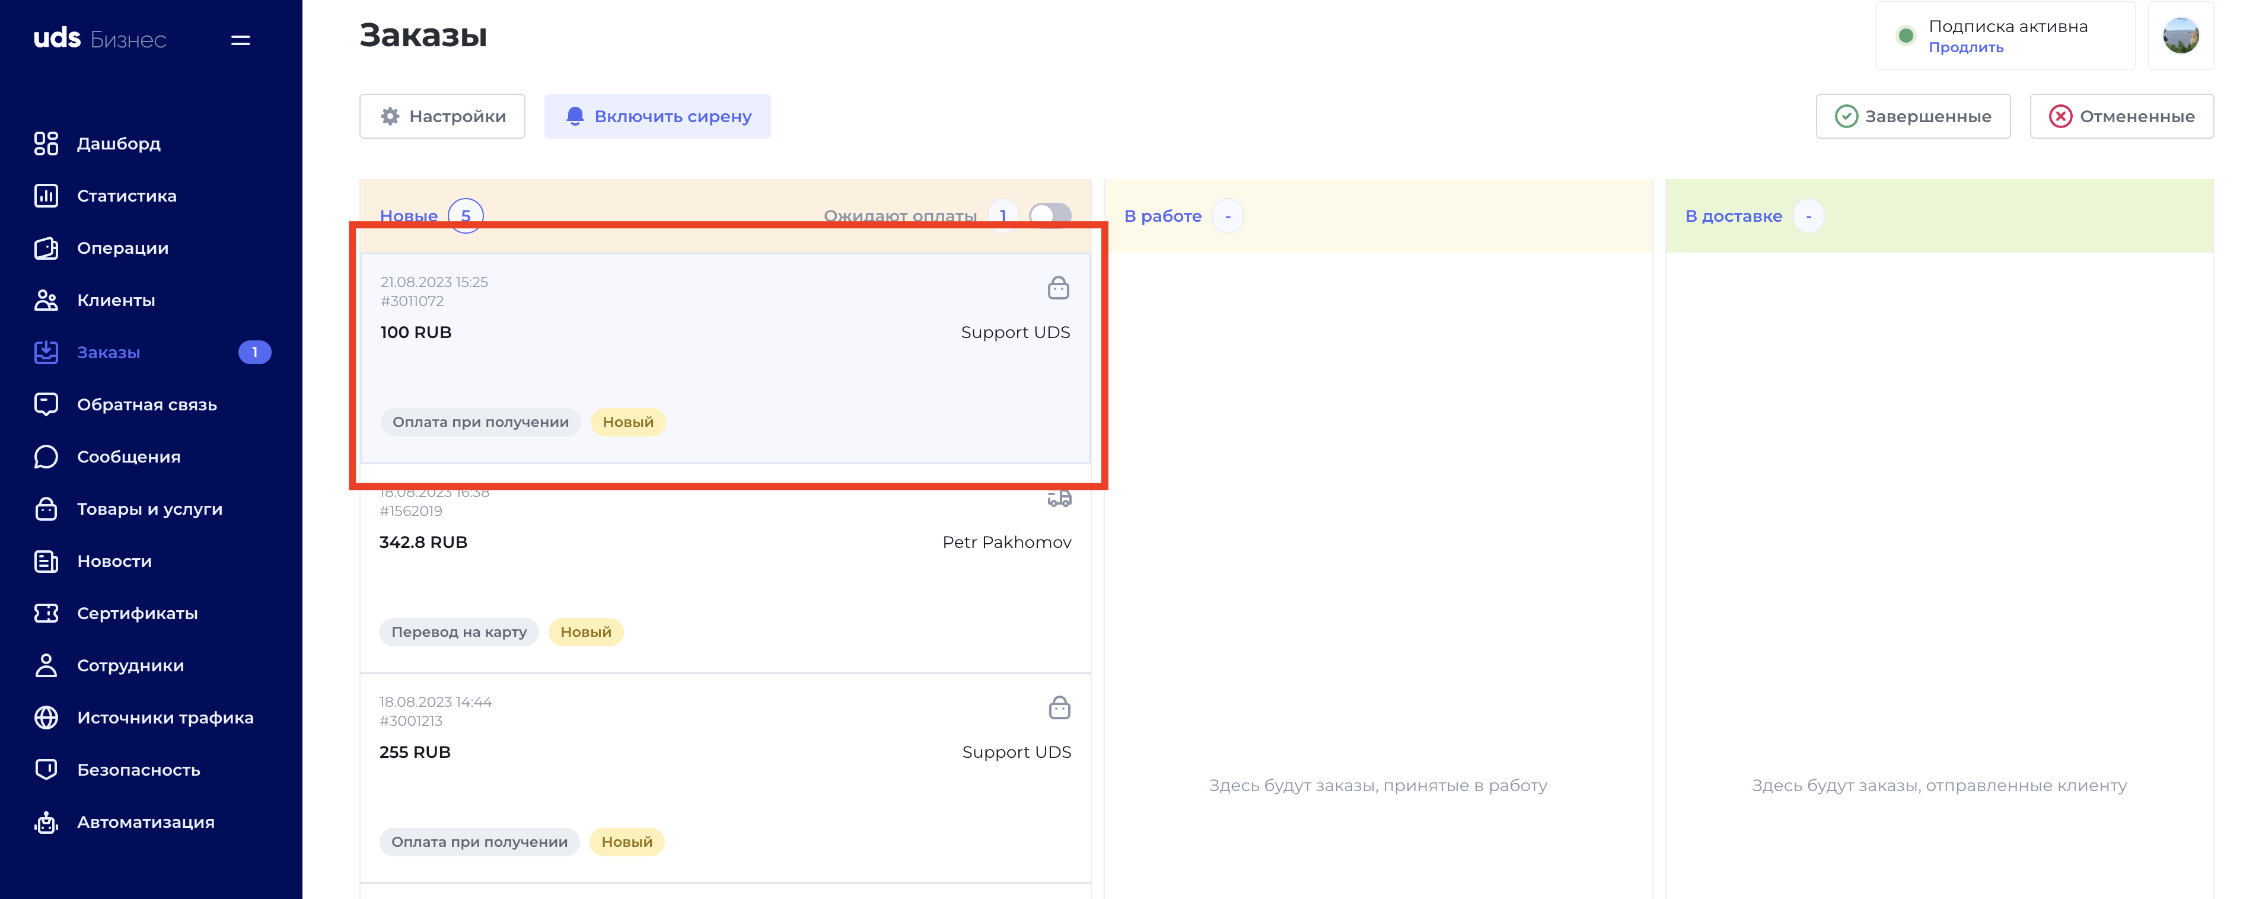Click Новый status tag on order #3001213

click(x=627, y=841)
